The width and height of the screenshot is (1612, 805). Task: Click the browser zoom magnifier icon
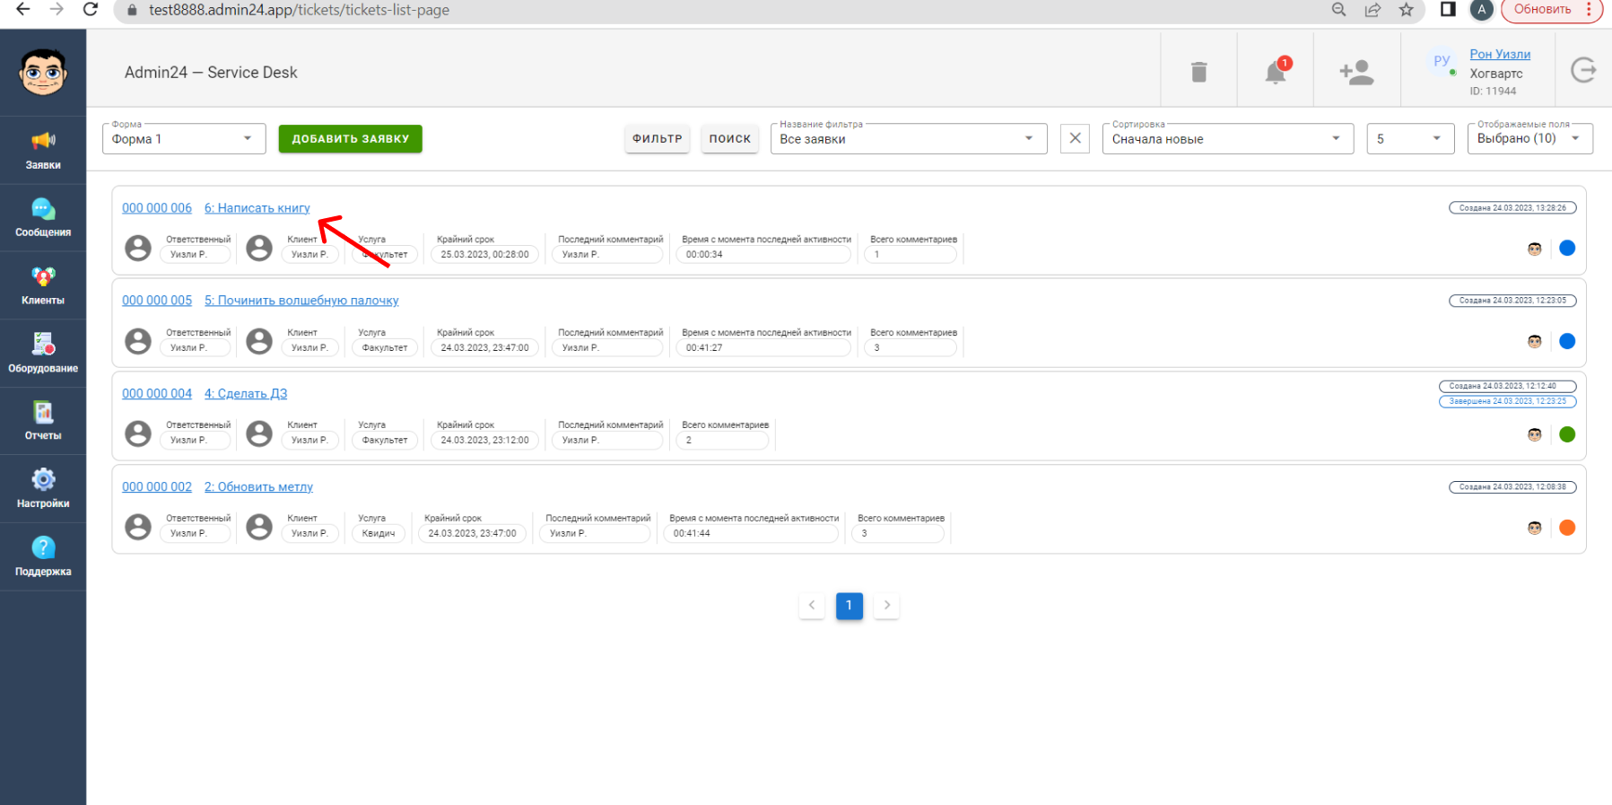pyautogui.click(x=1338, y=10)
